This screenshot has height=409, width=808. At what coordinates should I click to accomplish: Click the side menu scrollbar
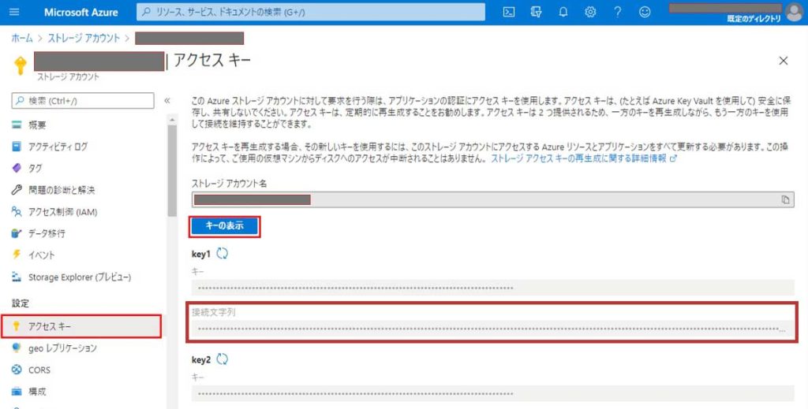pos(172,171)
